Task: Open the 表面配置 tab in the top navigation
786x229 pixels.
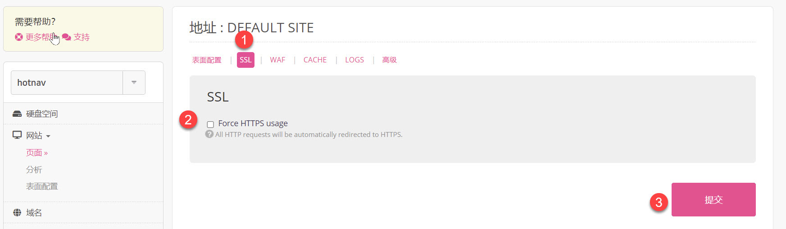Action: point(207,60)
